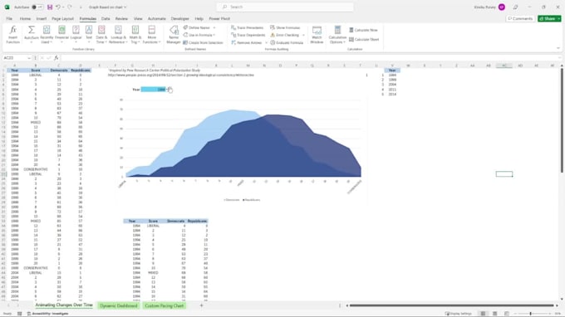Open the Custom Pacing Chart sheet tab

pyautogui.click(x=164, y=306)
